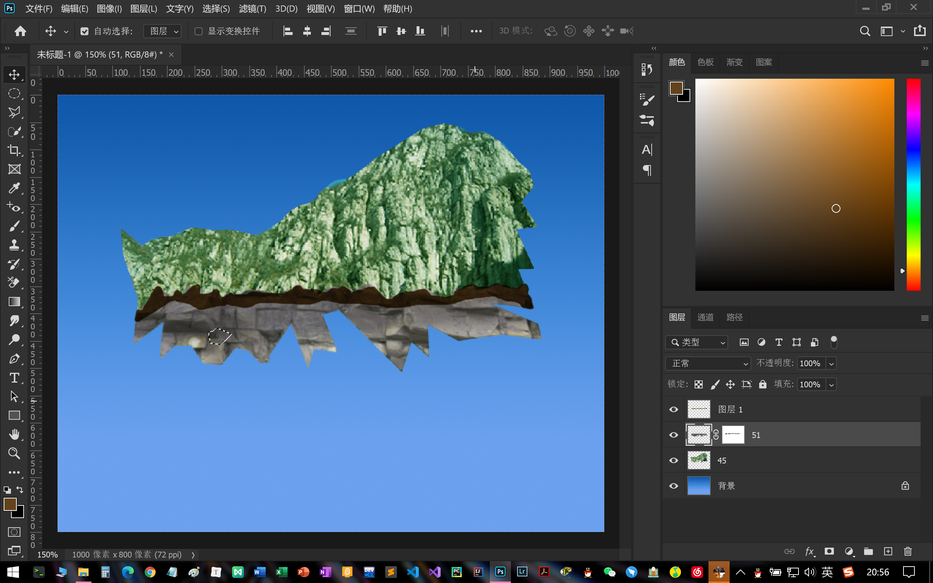
Task: Select the Move tool in the toolbox
Action: pyautogui.click(x=14, y=75)
